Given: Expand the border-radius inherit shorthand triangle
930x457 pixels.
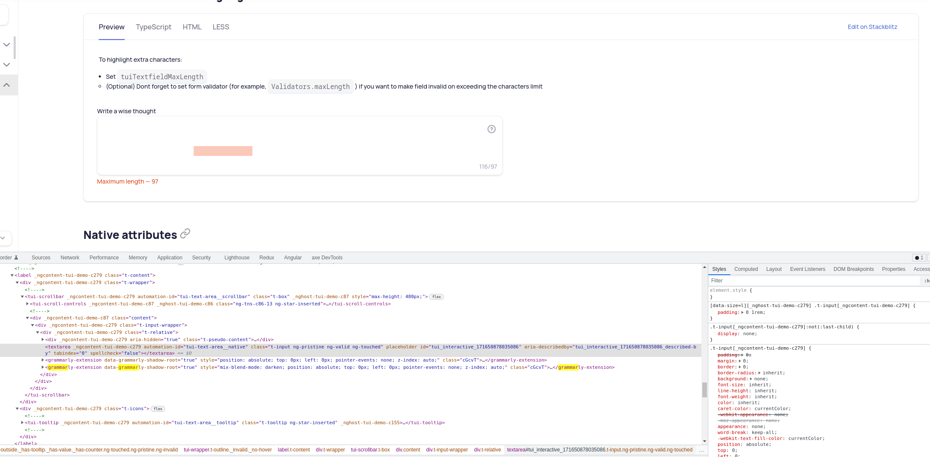Looking at the screenshot, I should tap(759, 373).
